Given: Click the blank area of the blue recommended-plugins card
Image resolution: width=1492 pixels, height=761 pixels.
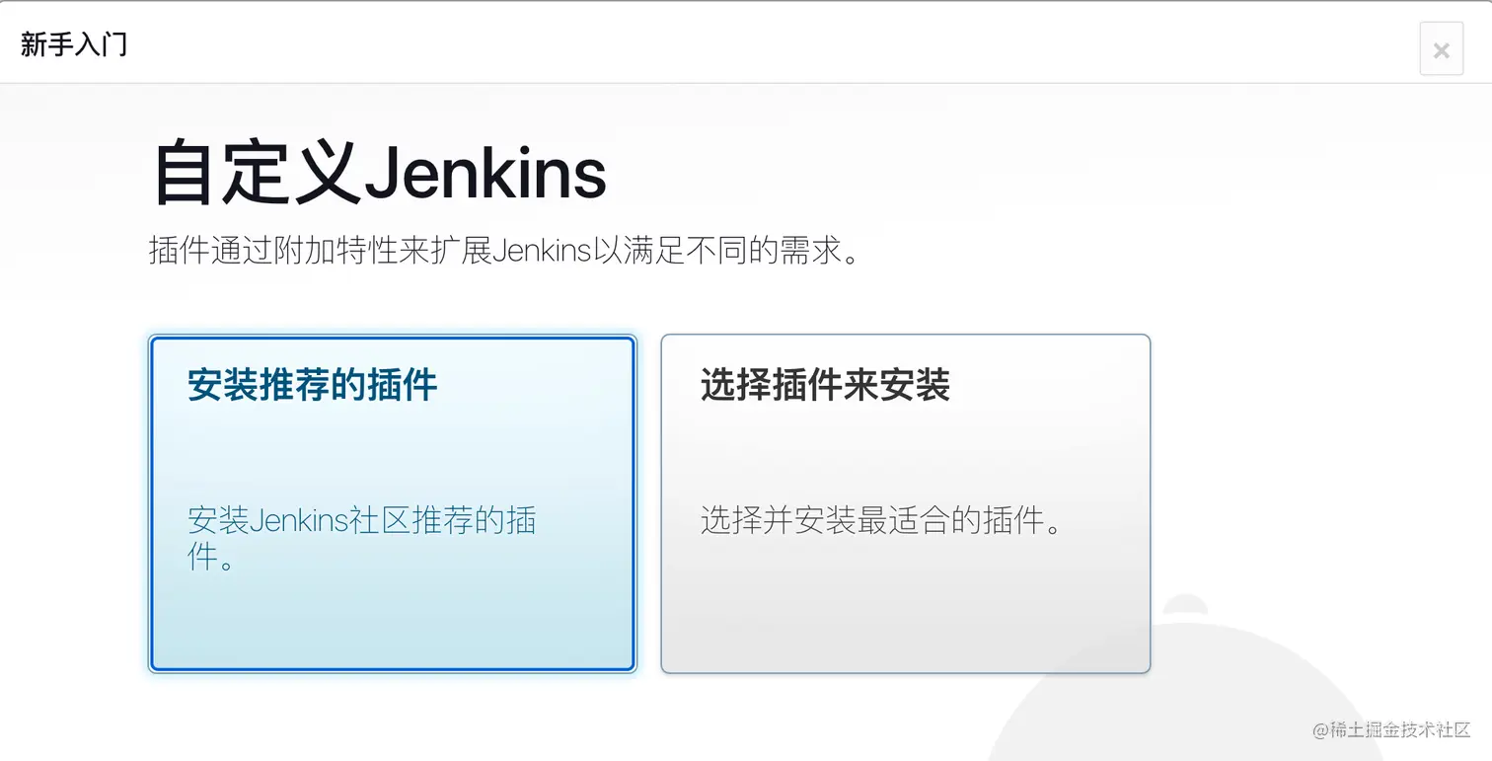Looking at the screenshot, I should coord(393,622).
